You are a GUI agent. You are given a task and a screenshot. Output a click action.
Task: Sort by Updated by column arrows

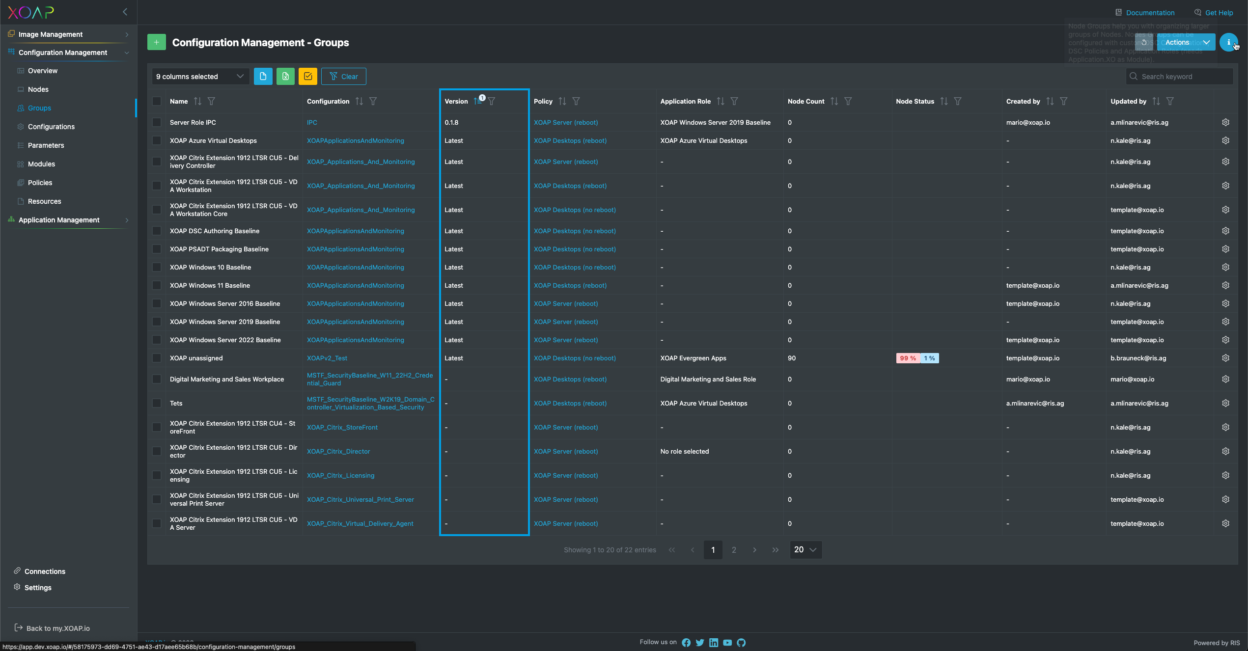1156,101
